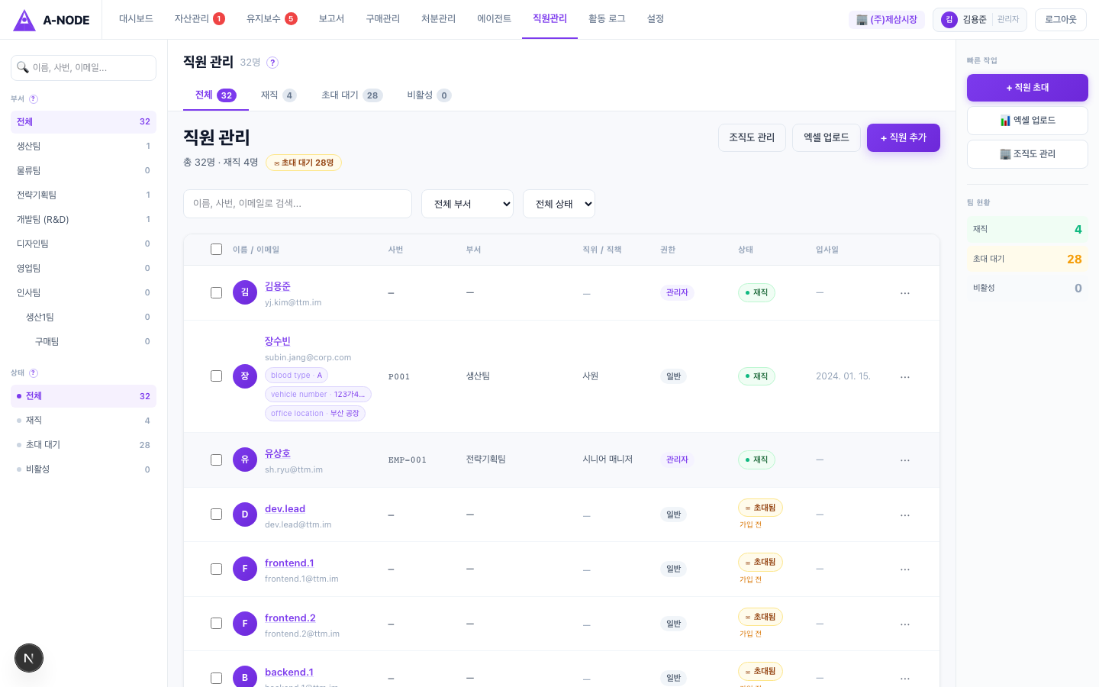The width and height of the screenshot is (1099, 687).
Task: Check the checkbox on 장수빈's row
Action: [217, 376]
